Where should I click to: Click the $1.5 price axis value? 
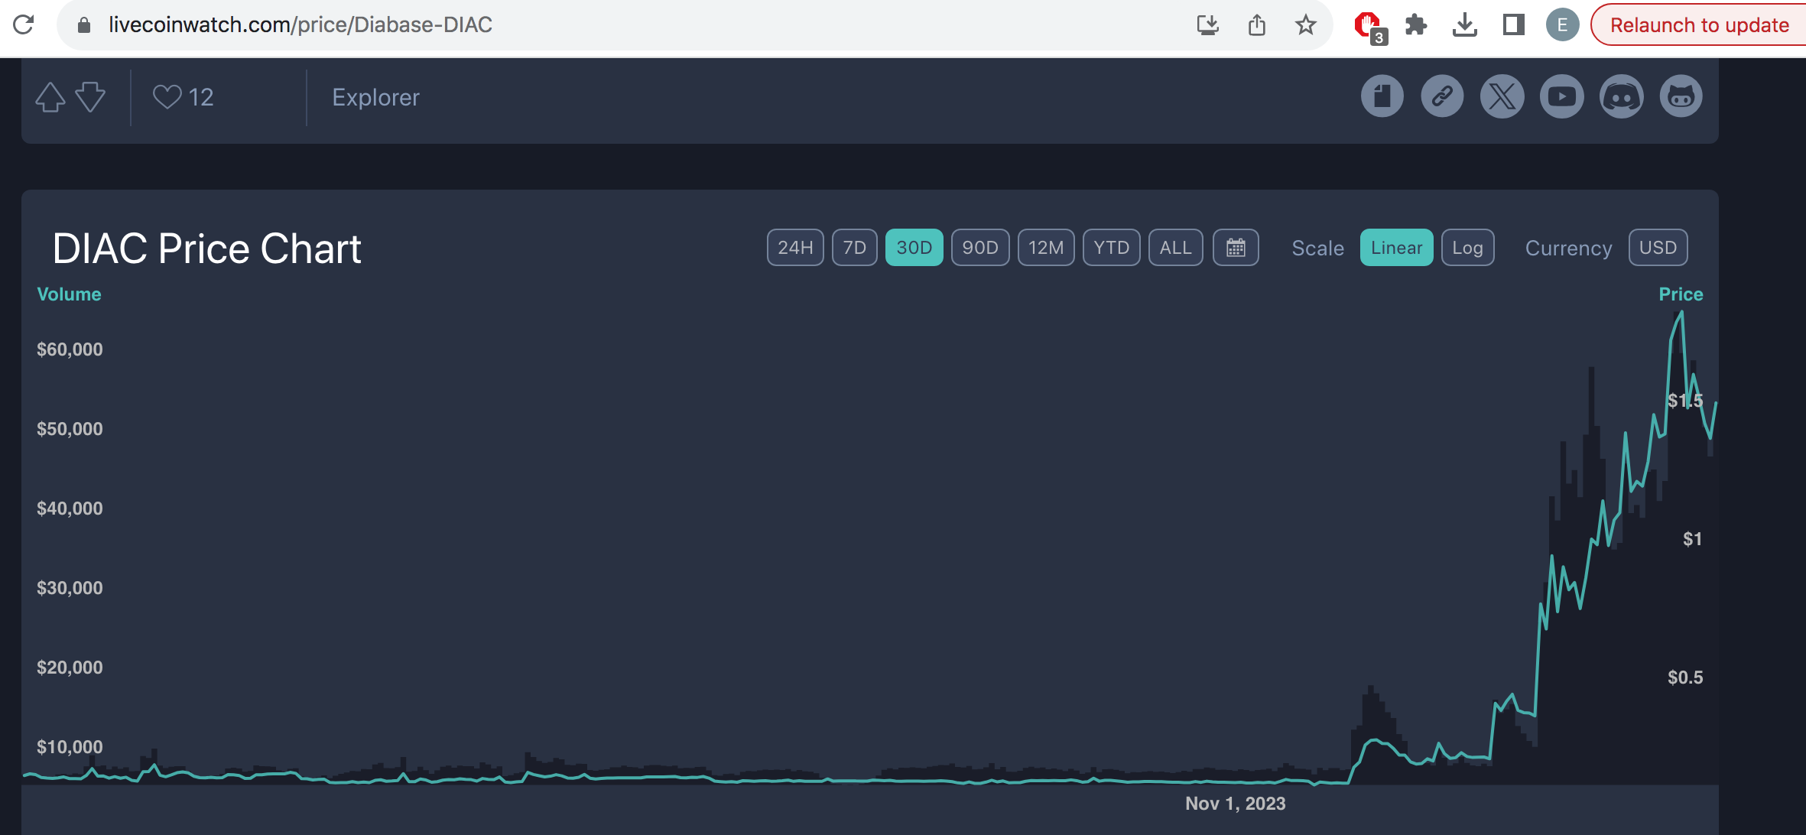coord(1685,401)
